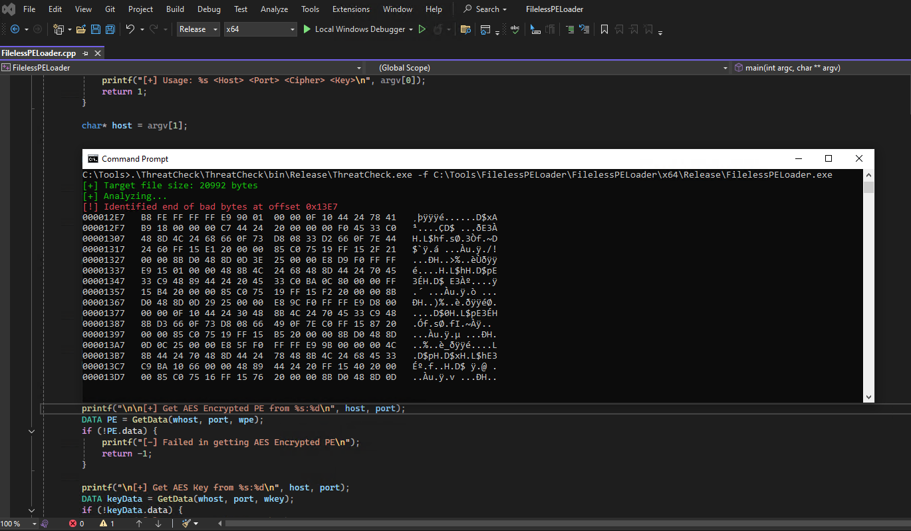Screen dimensions: 911x531
Task: Start debugging with the green play icon
Action: 307,29
